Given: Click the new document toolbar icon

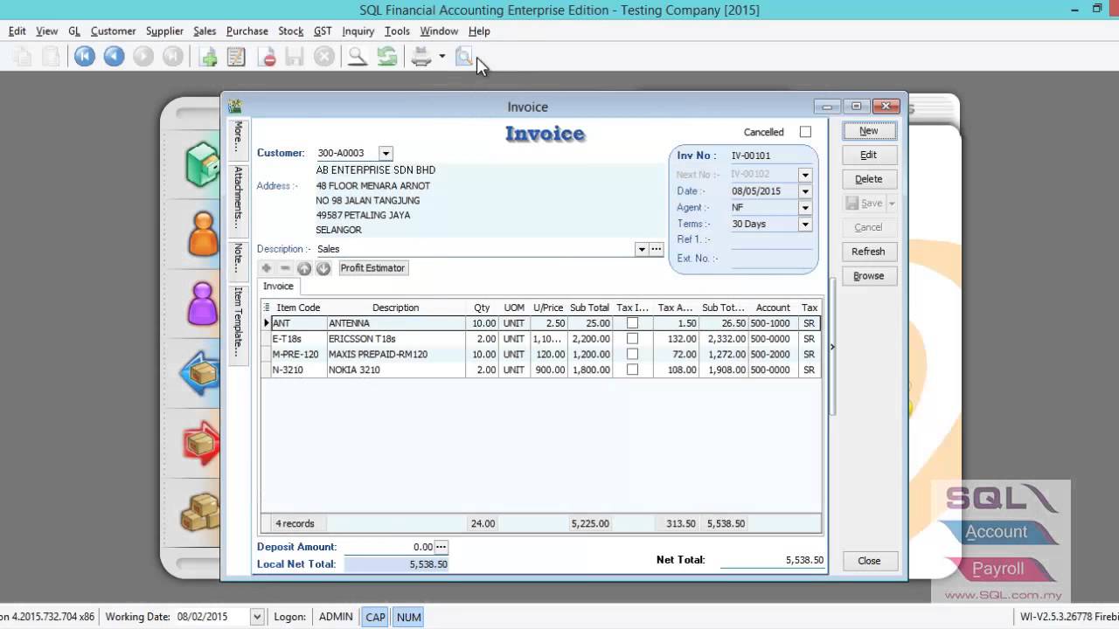Looking at the screenshot, I should tap(208, 57).
